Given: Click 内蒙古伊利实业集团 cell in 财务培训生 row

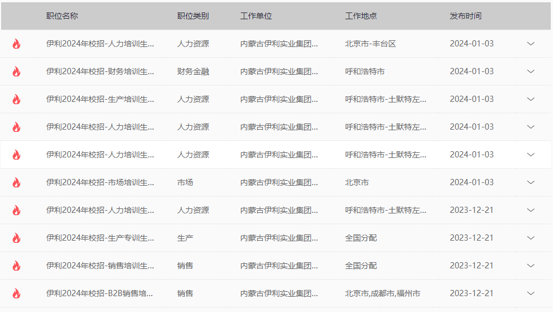Looking at the screenshot, I should [x=279, y=71].
